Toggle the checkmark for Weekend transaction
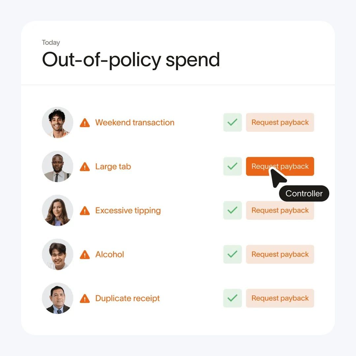Viewport: 356px width, 356px height. coord(233,122)
